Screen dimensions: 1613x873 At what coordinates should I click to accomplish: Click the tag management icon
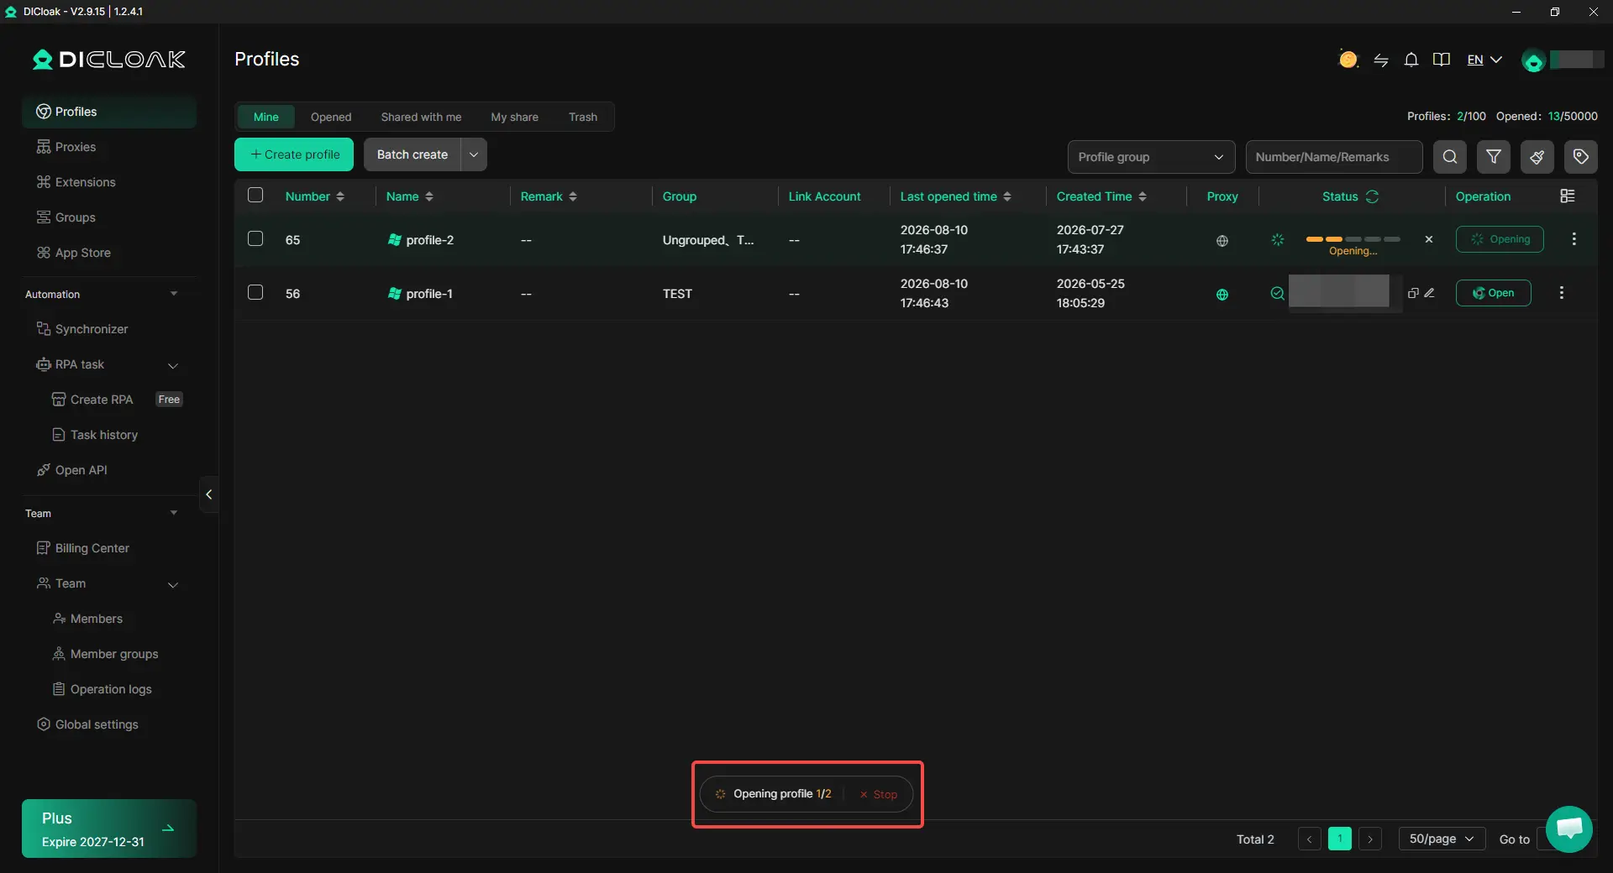pos(1580,157)
